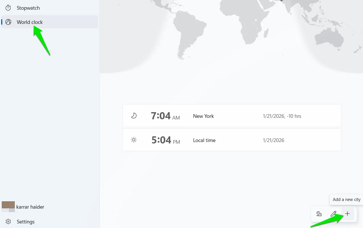The height and width of the screenshot is (228, 363).
Task: Click the moon icon next to New York
Action: coord(134,116)
